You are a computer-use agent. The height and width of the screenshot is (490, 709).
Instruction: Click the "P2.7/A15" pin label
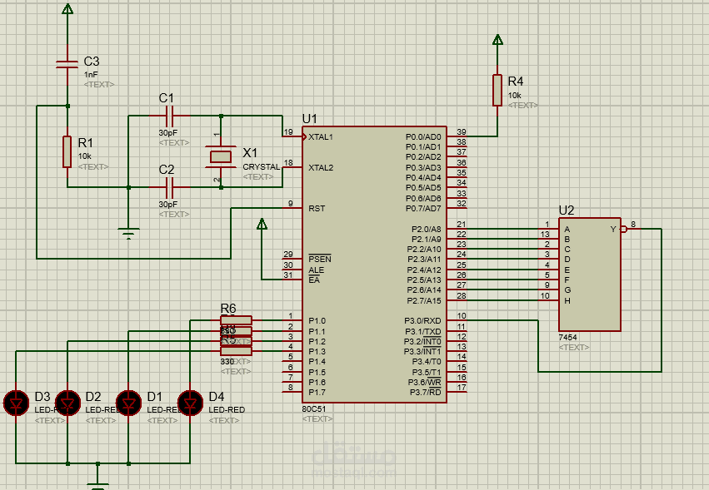424,300
